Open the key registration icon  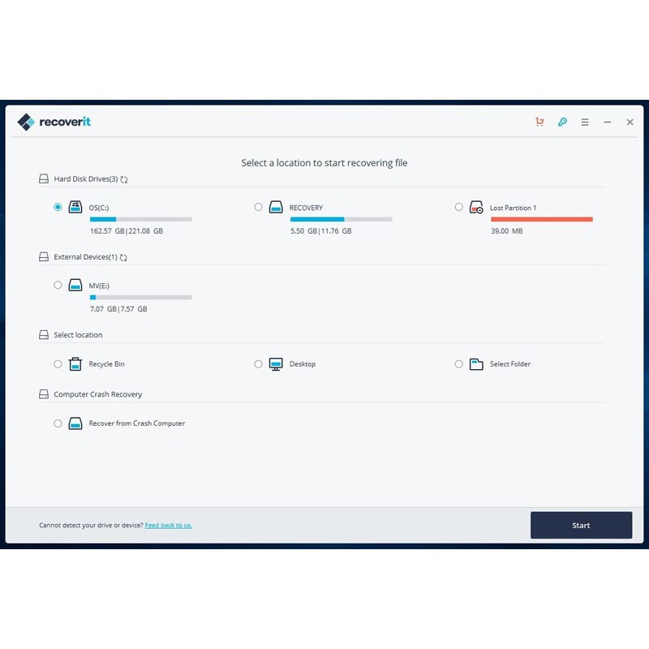tap(562, 122)
